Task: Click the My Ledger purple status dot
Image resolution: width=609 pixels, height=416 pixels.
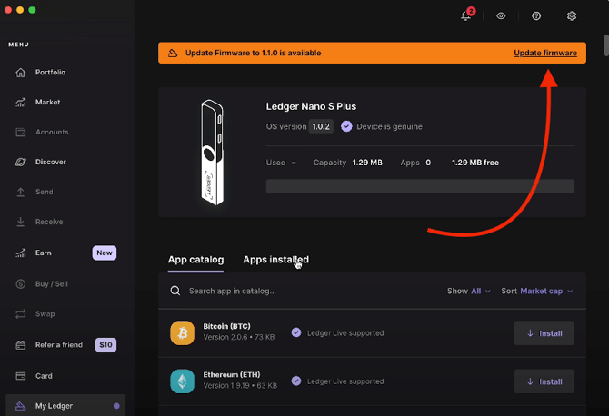Action: 116,406
